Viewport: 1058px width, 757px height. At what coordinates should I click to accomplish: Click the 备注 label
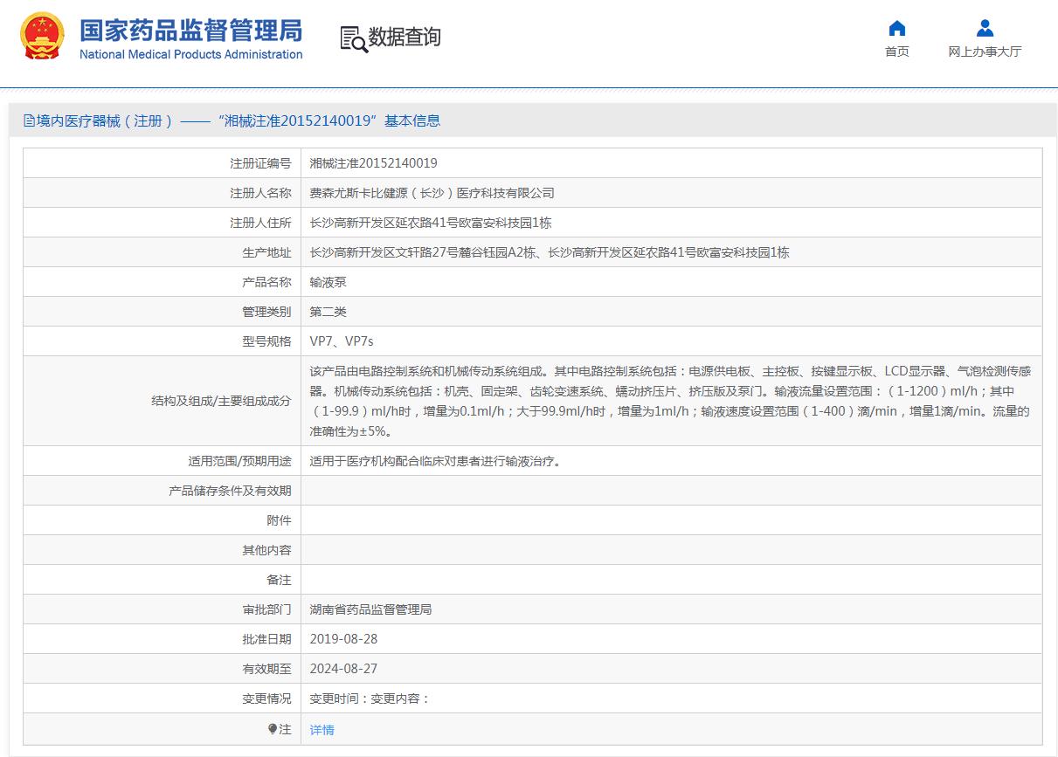279,580
